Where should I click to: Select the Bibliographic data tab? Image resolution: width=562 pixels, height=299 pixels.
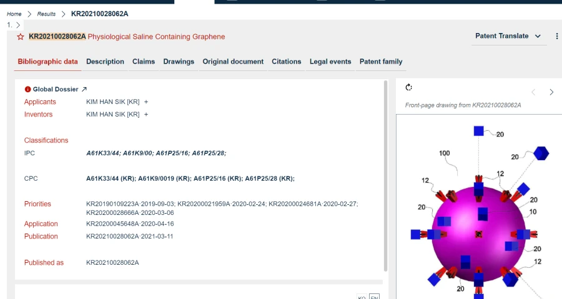47,62
